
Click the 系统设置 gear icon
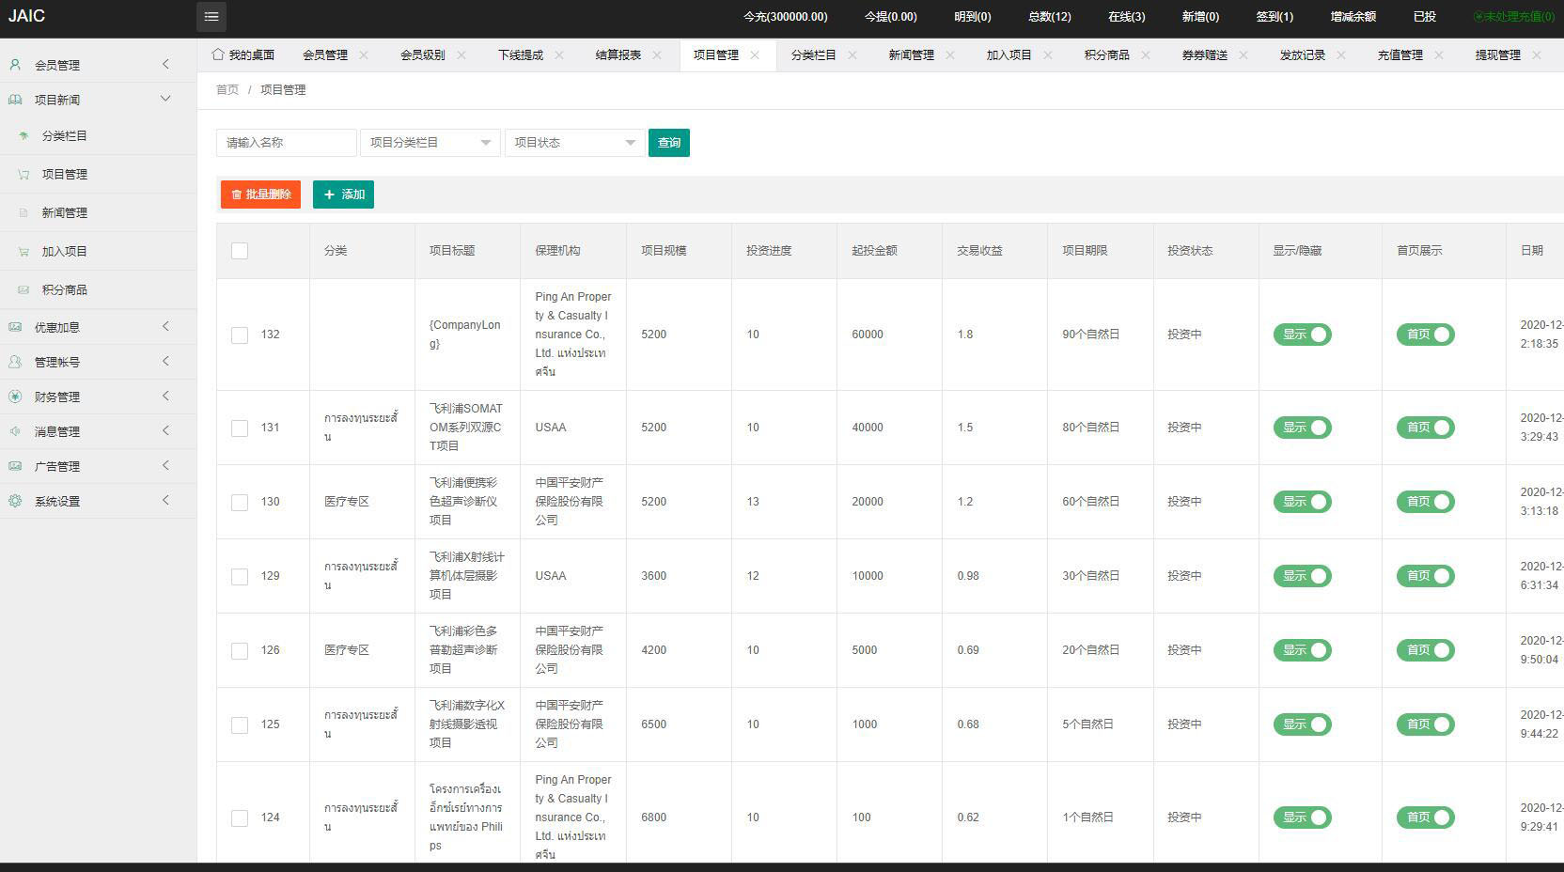tap(15, 501)
